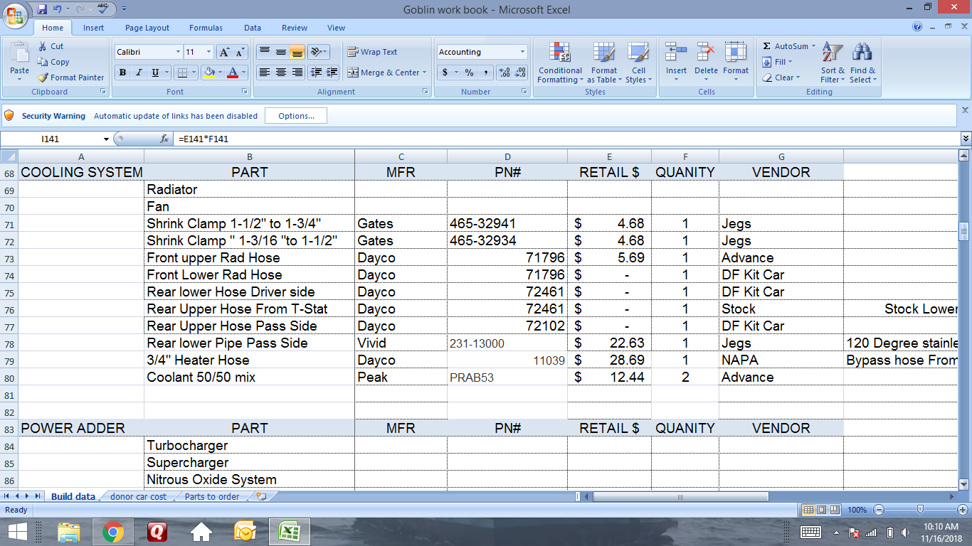972x546 pixels.
Task: Center the cell text horizontally
Action: (280, 73)
